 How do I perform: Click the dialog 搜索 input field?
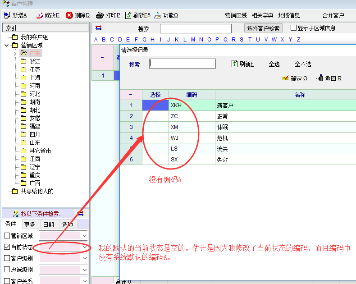(183, 64)
